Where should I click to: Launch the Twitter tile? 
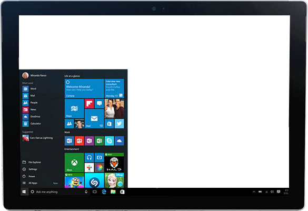(119, 123)
